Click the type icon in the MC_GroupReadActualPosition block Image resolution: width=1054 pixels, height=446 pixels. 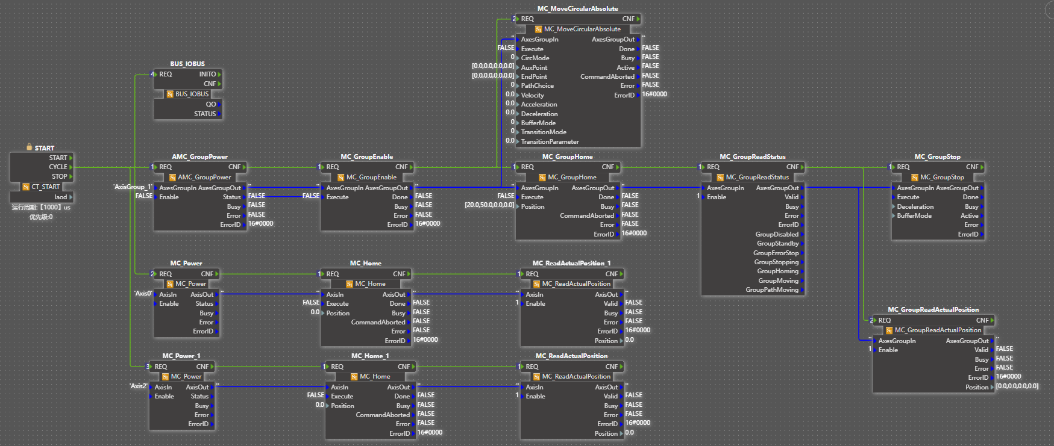point(889,330)
